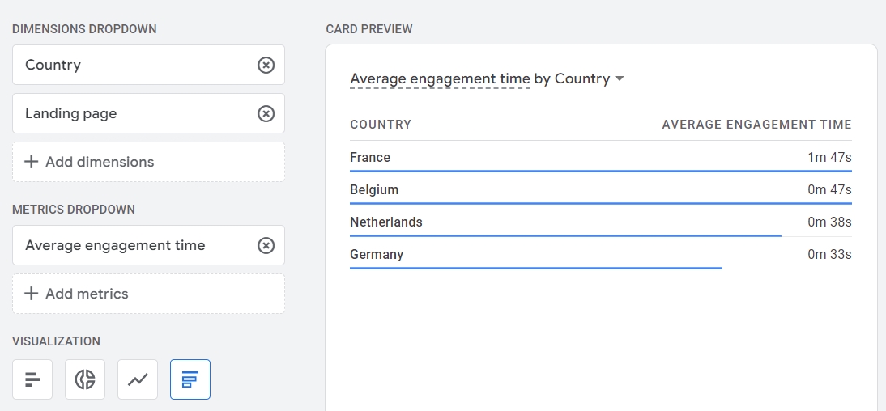Select the table visualization icon

point(190,379)
